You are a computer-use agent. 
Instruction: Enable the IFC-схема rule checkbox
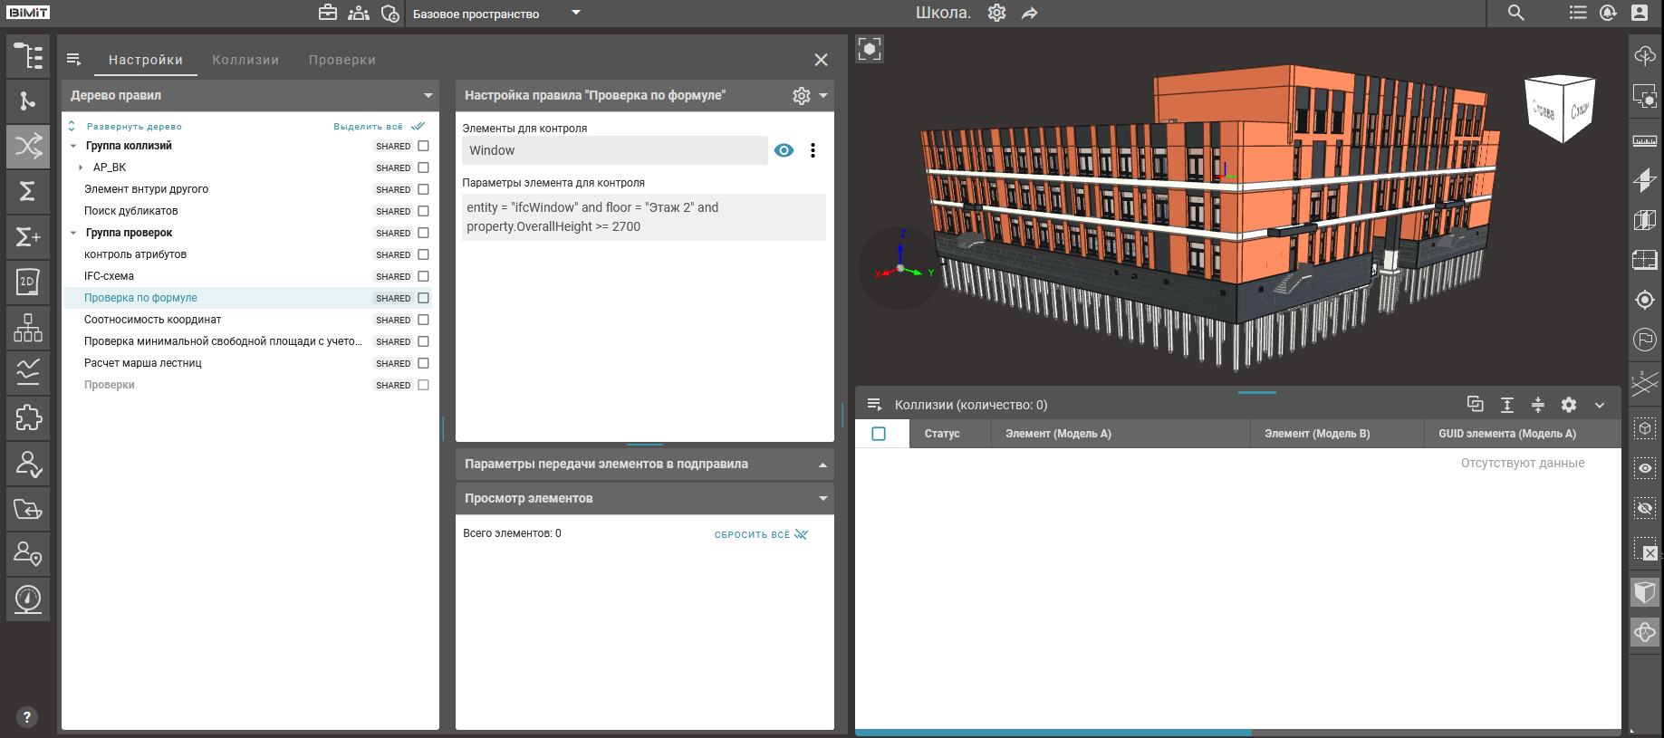423,276
